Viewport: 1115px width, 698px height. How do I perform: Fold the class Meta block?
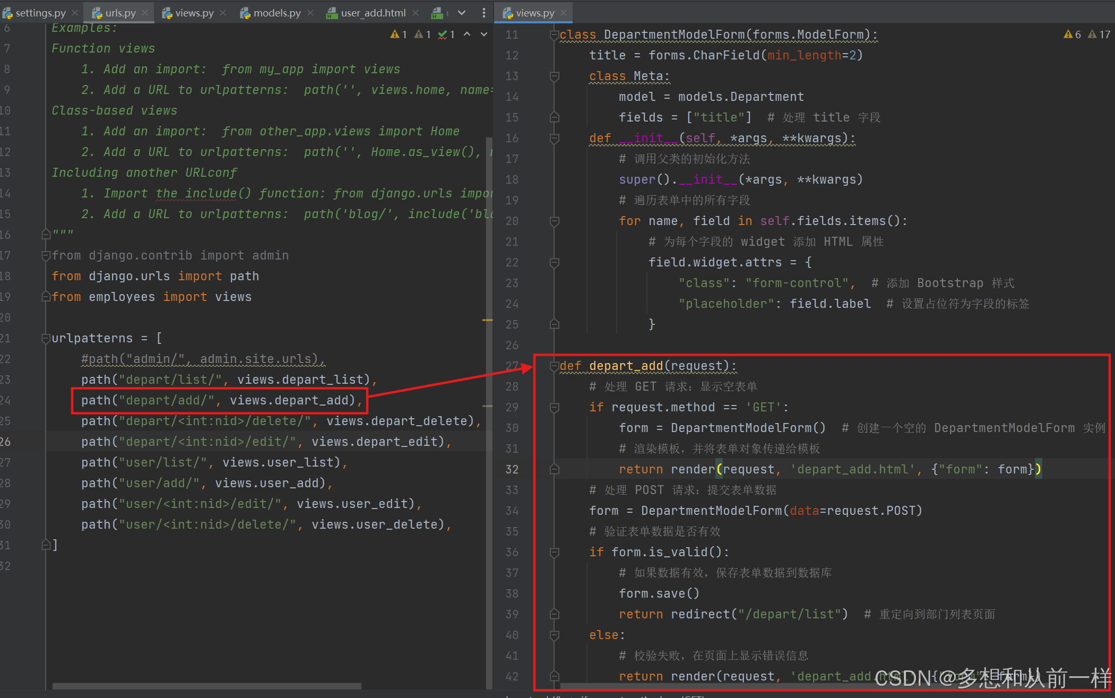pos(555,76)
